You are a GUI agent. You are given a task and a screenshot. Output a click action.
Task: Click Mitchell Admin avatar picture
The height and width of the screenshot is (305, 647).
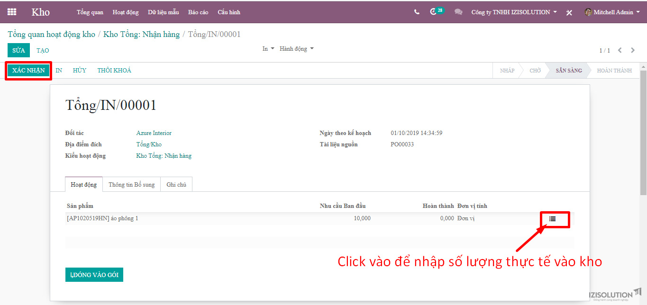[x=588, y=12]
